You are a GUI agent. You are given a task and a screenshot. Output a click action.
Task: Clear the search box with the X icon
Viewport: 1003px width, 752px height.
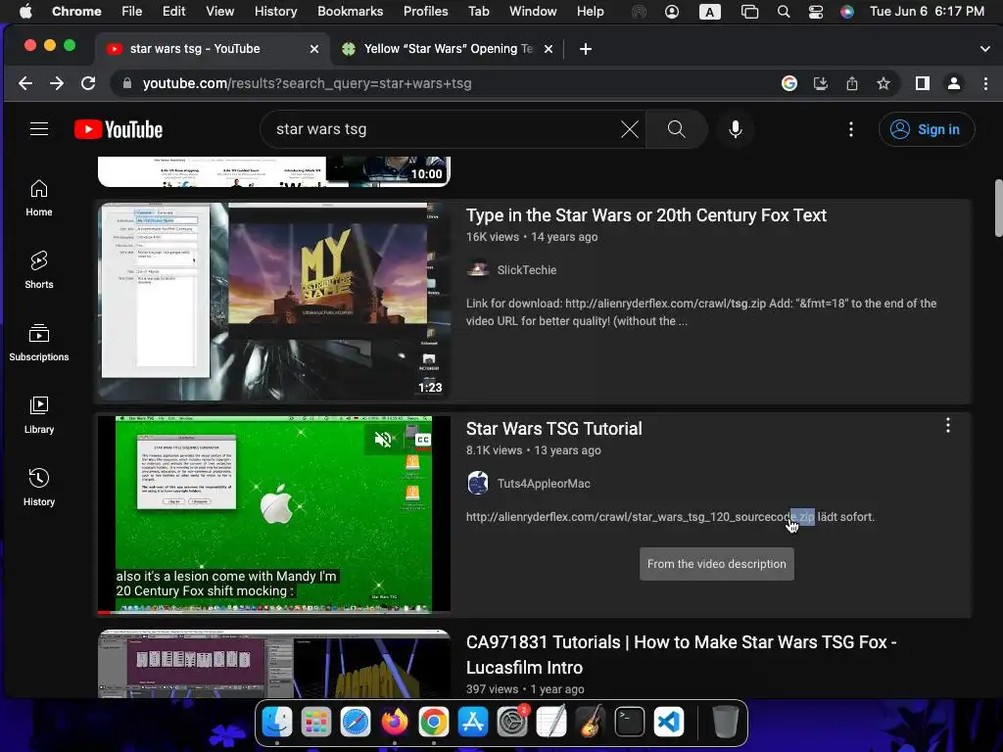tap(630, 129)
